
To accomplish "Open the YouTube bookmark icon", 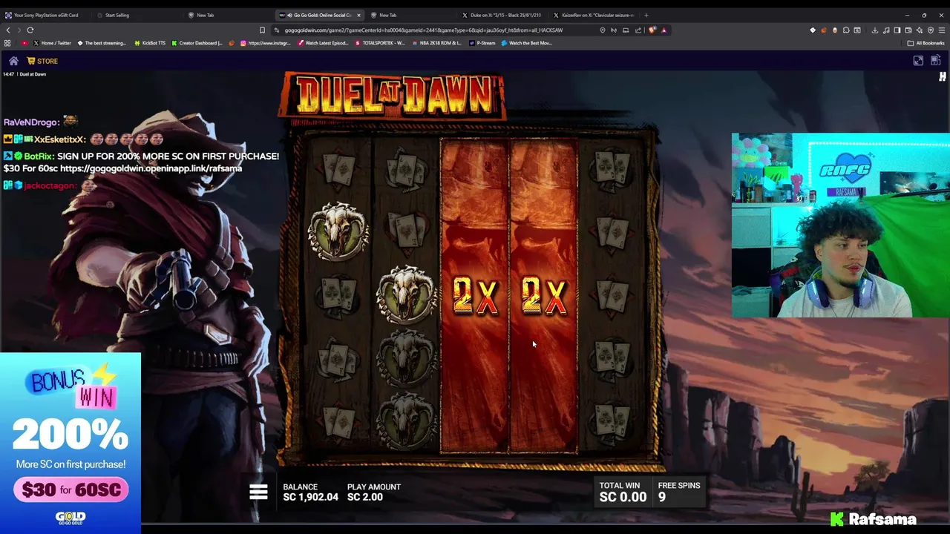I will (24, 43).
